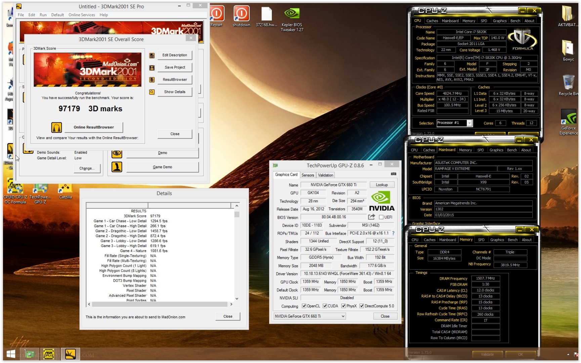Image resolution: width=581 pixels, height=363 pixels.
Task: Click the Game Demo player icon
Action: pos(117,167)
